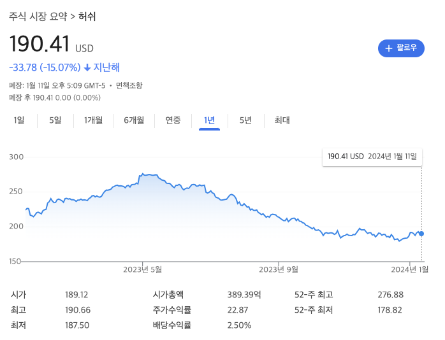Image resolution: width=445 pixels, height=340 pixels.
Task: Click the 190.66 high value
Action: point(78,310)
